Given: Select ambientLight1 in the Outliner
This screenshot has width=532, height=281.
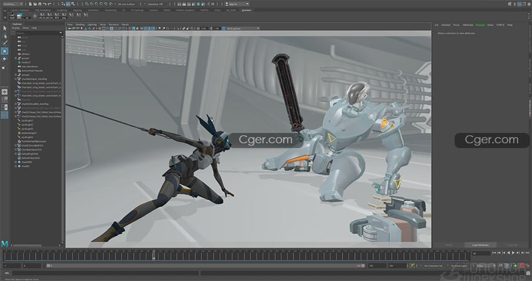Looking at the screenshot, I should 30,133.
